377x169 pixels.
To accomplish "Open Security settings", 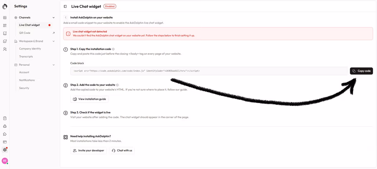I will (24, 88).
